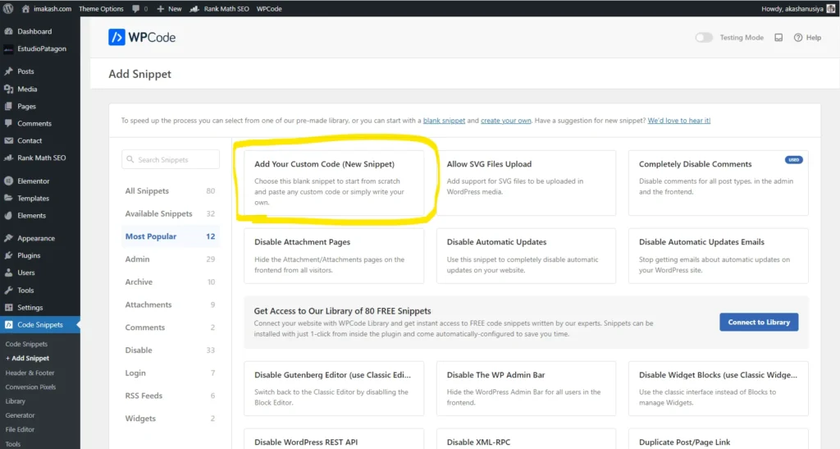Open Theme Options in admin bar
Image resolution: width=840 pixels, height=449 pixels.
click(x=101, y=8)
